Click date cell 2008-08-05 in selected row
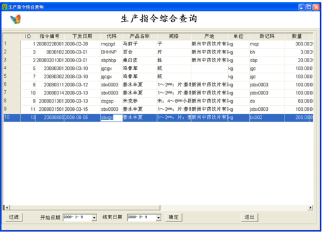The height and width of the screenshot is (234, 322). coord(82,118)
